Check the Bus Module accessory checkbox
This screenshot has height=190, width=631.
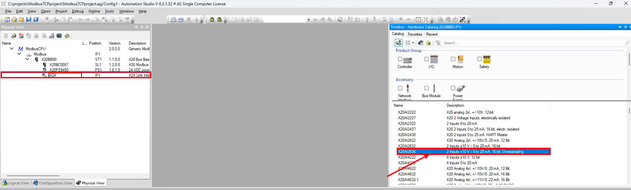[427, 88]
